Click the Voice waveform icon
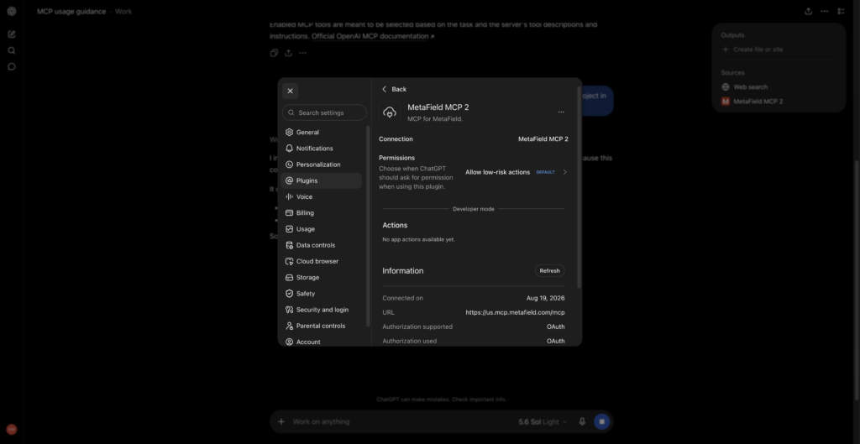The width and height of the screenshot is (860, 444). 290,196
